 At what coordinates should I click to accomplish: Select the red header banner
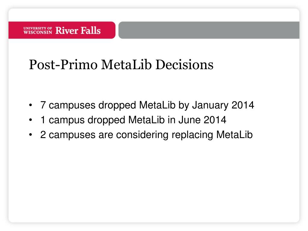(62, 30)
